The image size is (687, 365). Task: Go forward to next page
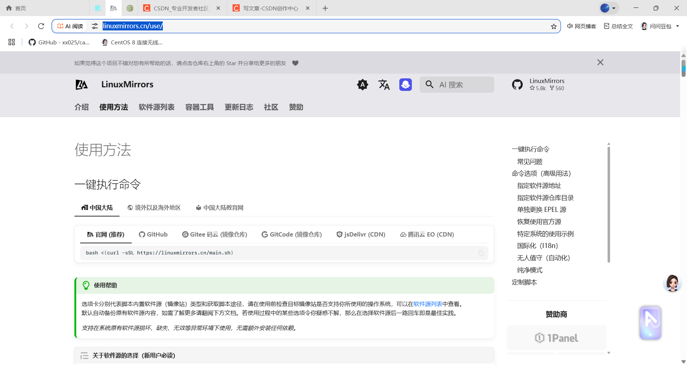[26, 26]
